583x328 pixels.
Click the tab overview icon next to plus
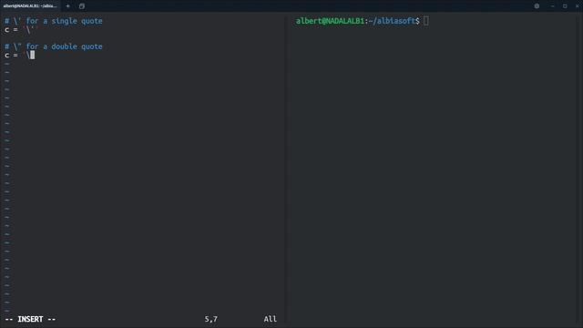click(x=82, y=6)
